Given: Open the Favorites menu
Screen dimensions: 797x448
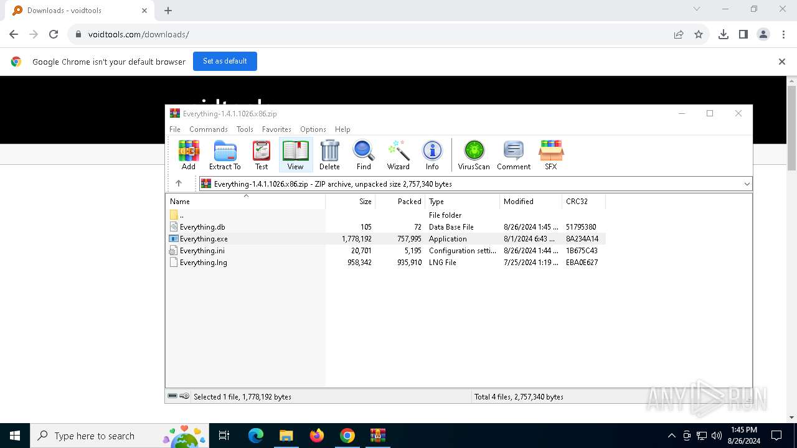Looking at the screenshot, I should click(x=276, y=129).
